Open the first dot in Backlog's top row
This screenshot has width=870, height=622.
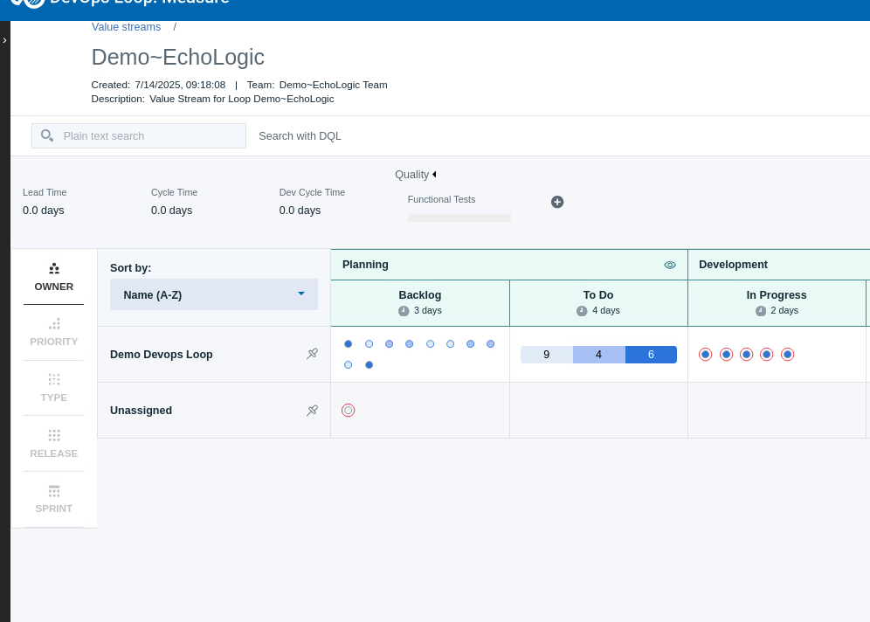pyautogui.click(x=348, y=344)
